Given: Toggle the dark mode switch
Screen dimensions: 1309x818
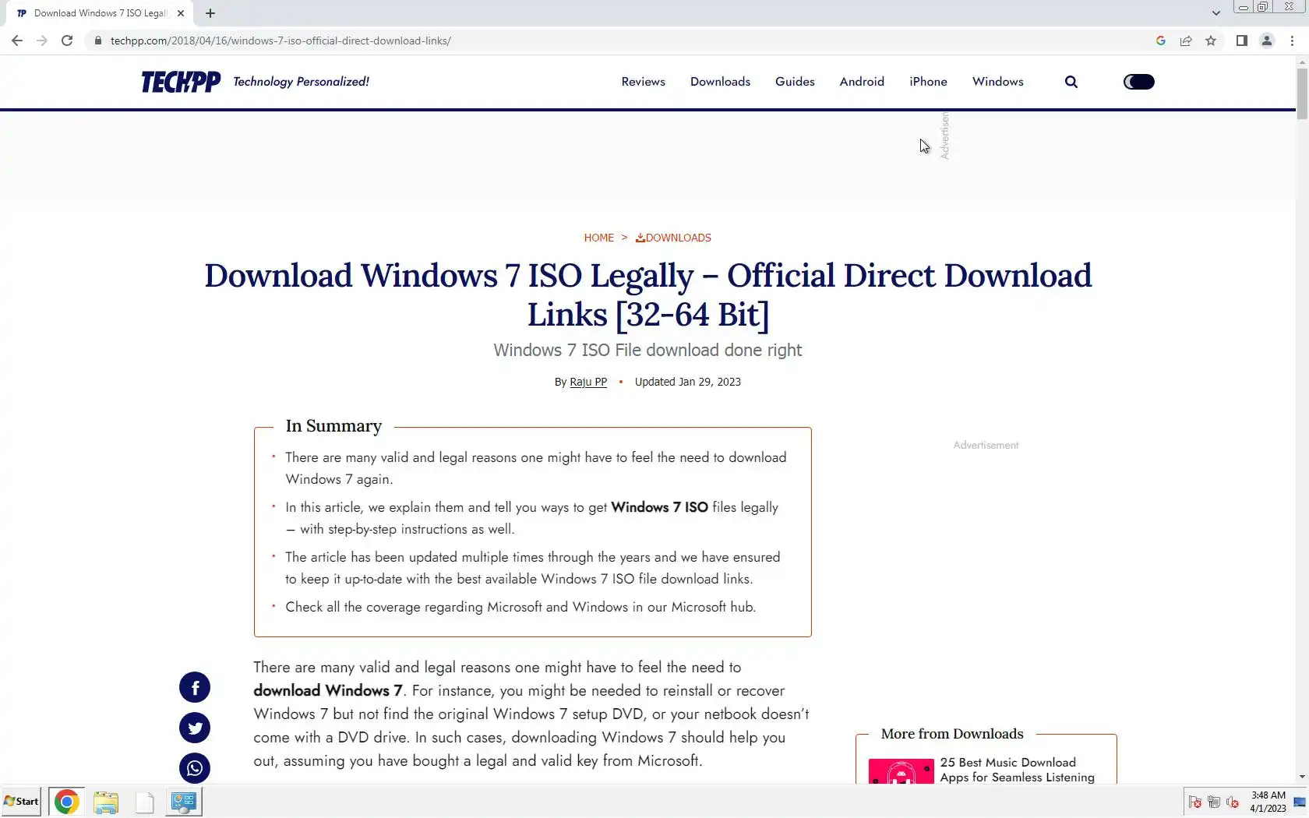Looking at the screenshot, I should click(x=1139, y=82).
